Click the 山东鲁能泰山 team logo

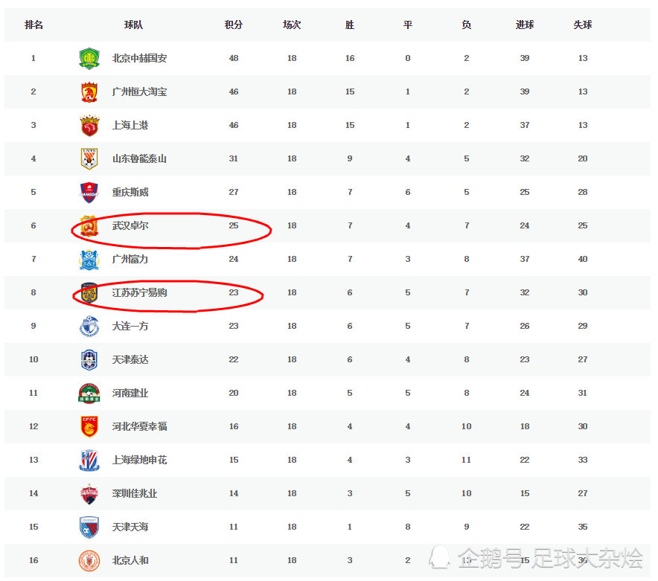(89, 158)
